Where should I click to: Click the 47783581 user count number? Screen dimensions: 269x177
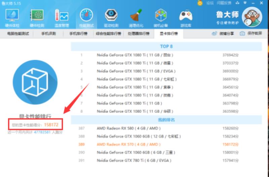(x=42, y=132)
